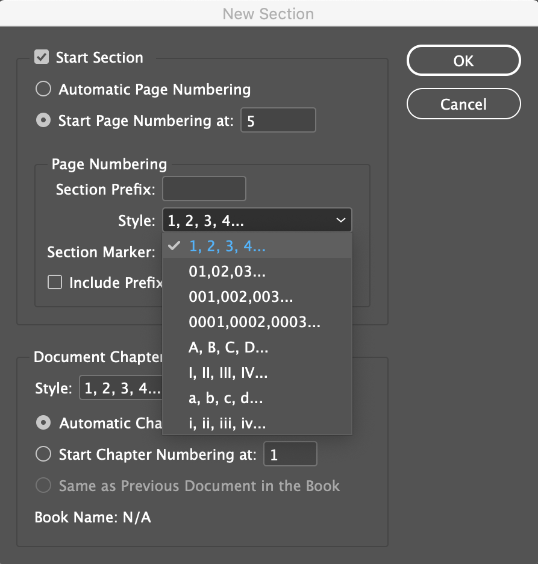Click the chevron arrow on Style dropdown
Screen dimensions: 538x564
pyautogui.click(x=340, y=220)
